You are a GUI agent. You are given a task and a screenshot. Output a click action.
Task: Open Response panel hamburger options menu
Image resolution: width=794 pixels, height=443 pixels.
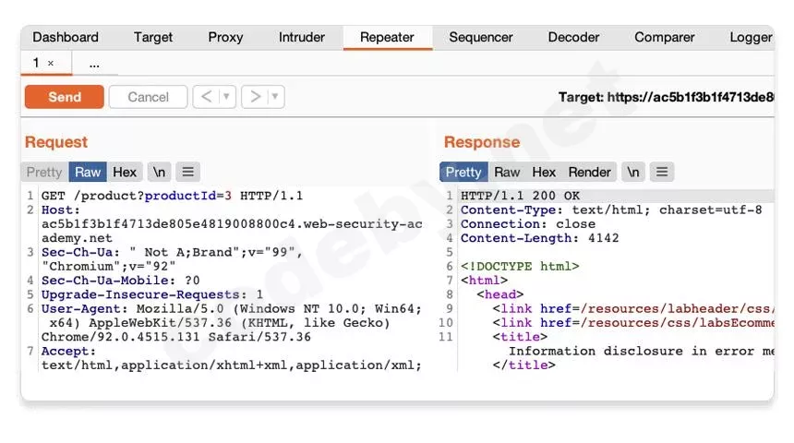(x=661, y=172)
